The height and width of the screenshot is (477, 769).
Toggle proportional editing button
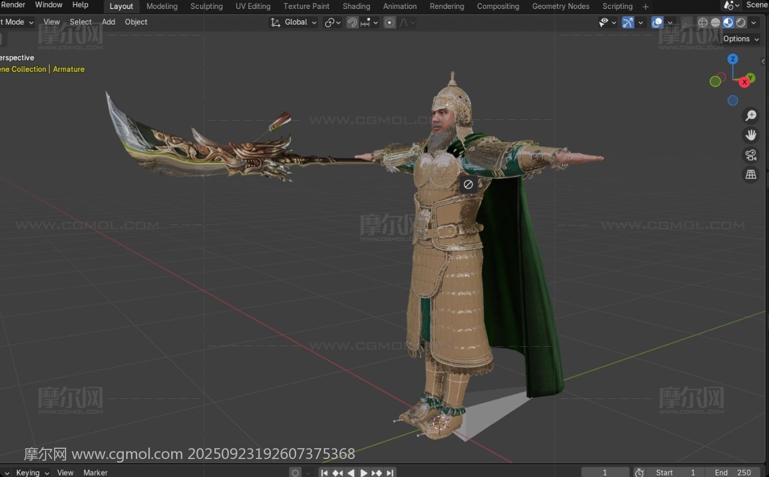tap(390, 22)
